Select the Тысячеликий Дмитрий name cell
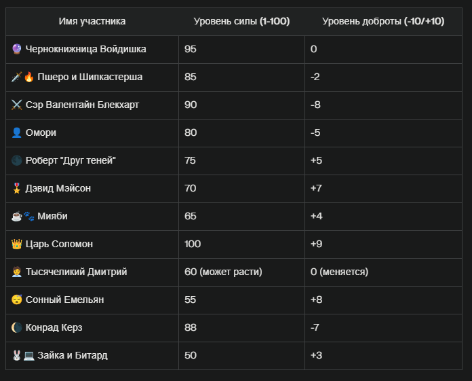 coord(92,272)
